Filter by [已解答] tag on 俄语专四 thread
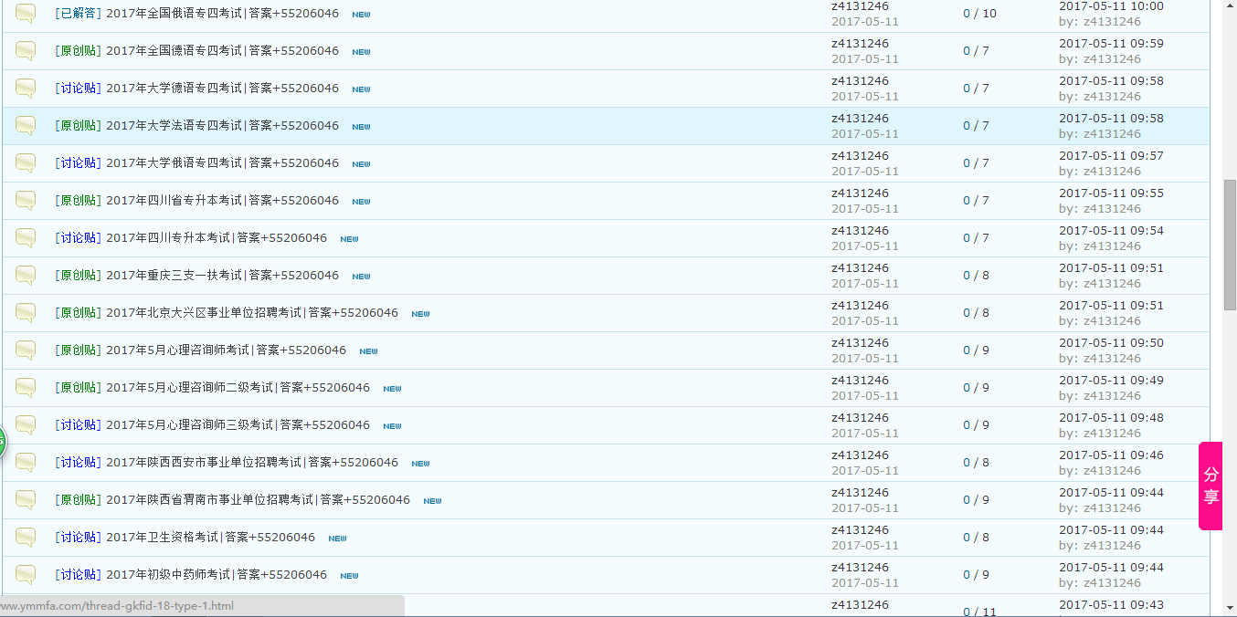 (x=78, y=14)
